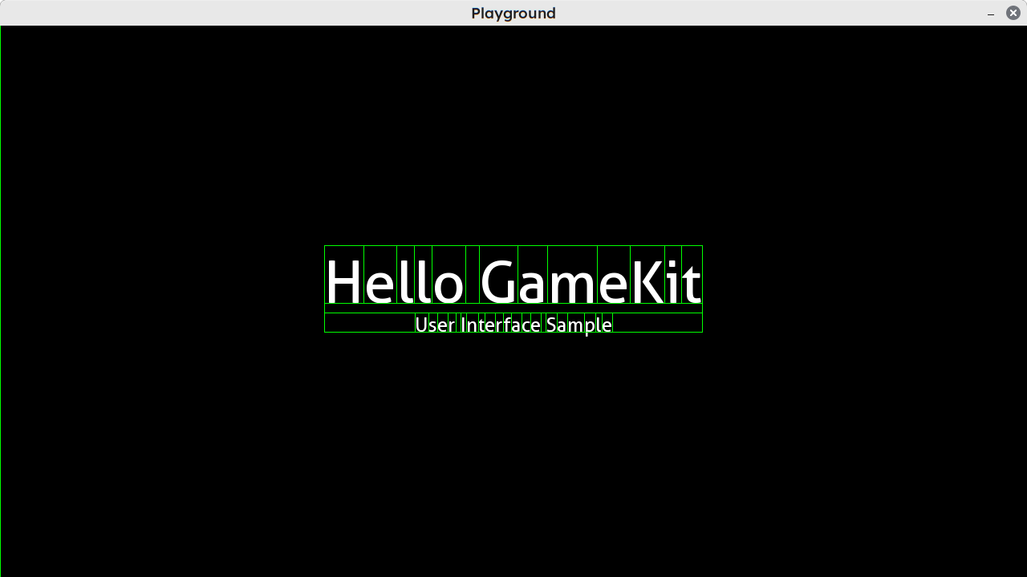
Task: Select the word Interface in the subtitle
Action: pyautogui.click(x=499, y=325)
